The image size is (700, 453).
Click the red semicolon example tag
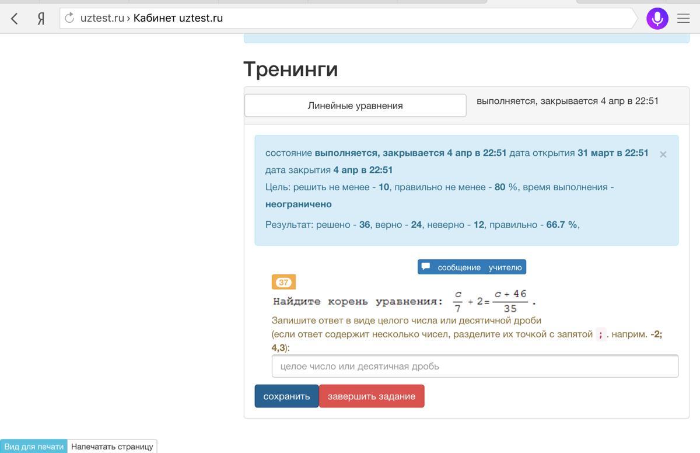point(600,334)
